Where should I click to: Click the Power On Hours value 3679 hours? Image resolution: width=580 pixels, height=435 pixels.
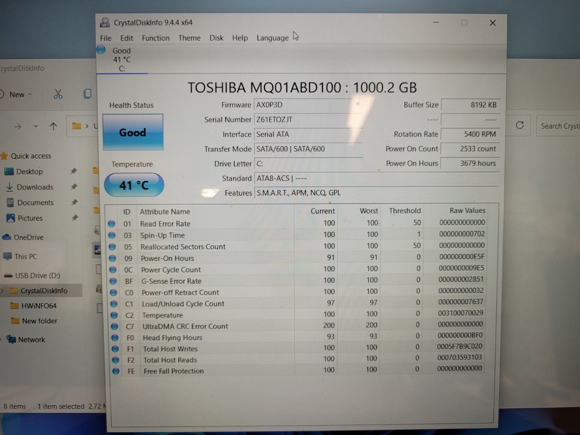pos(470,163)
